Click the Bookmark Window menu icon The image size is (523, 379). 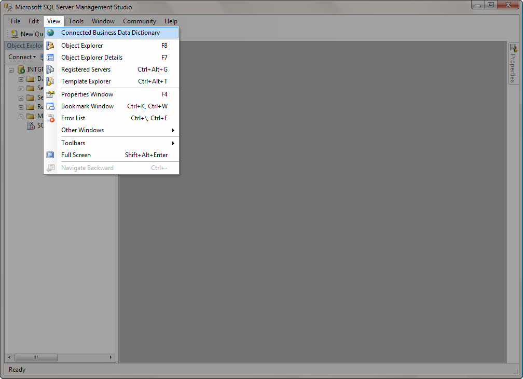(x=50, y=106)
